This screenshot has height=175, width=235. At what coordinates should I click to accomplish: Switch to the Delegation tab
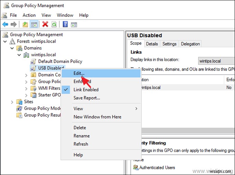pyautogui.click(x=190, y=44)
